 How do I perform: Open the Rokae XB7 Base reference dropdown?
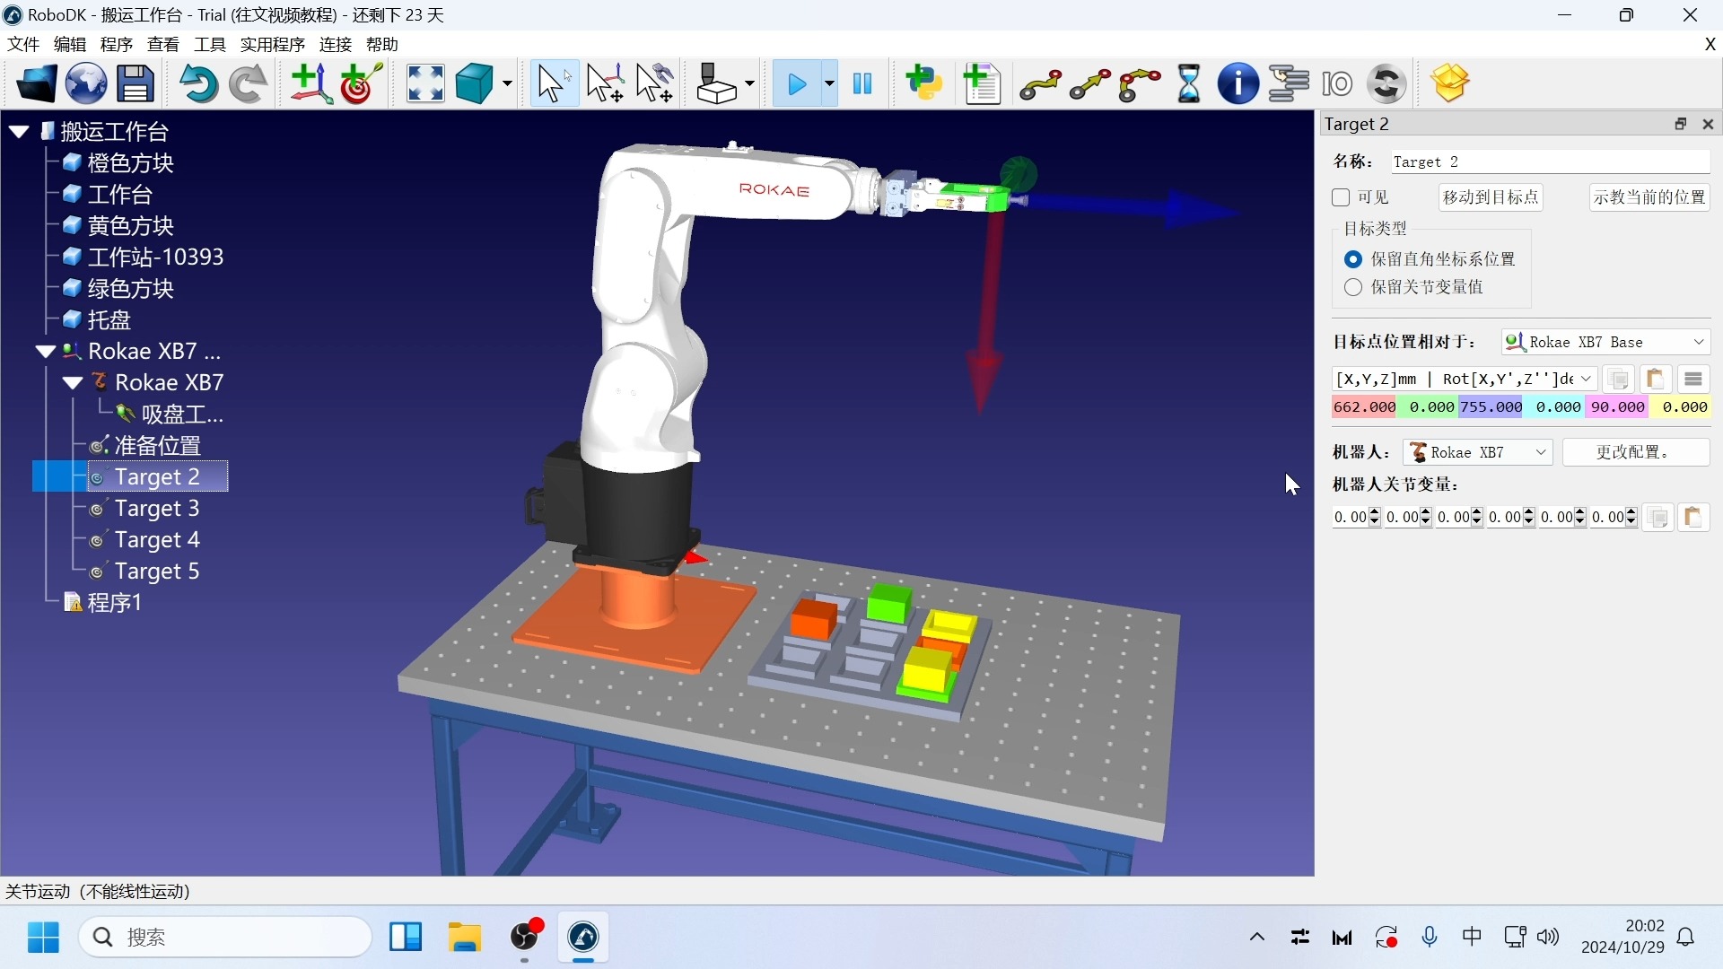[x=1605, y=342]
